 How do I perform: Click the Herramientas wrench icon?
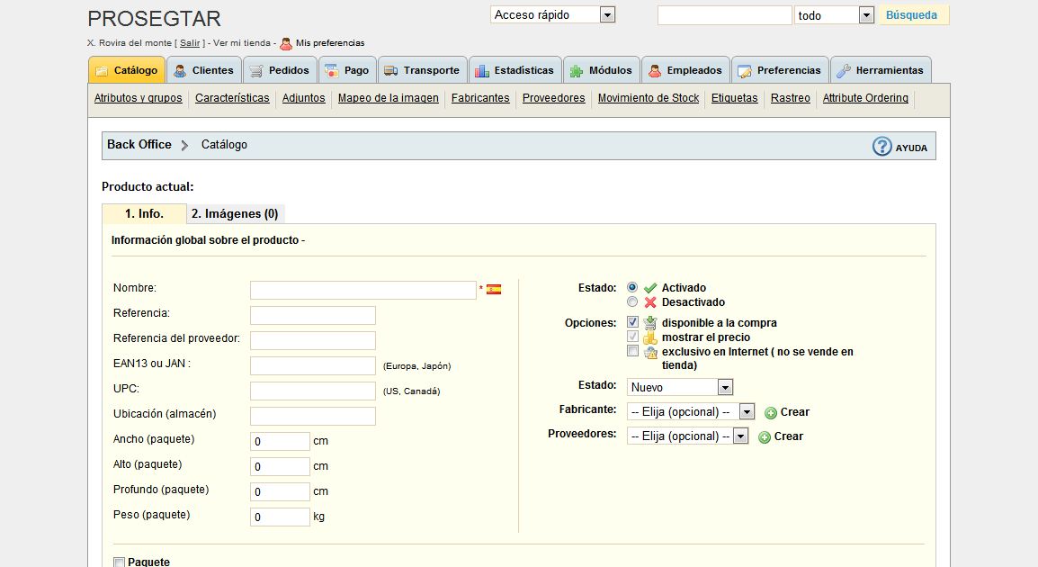[844, 71]
